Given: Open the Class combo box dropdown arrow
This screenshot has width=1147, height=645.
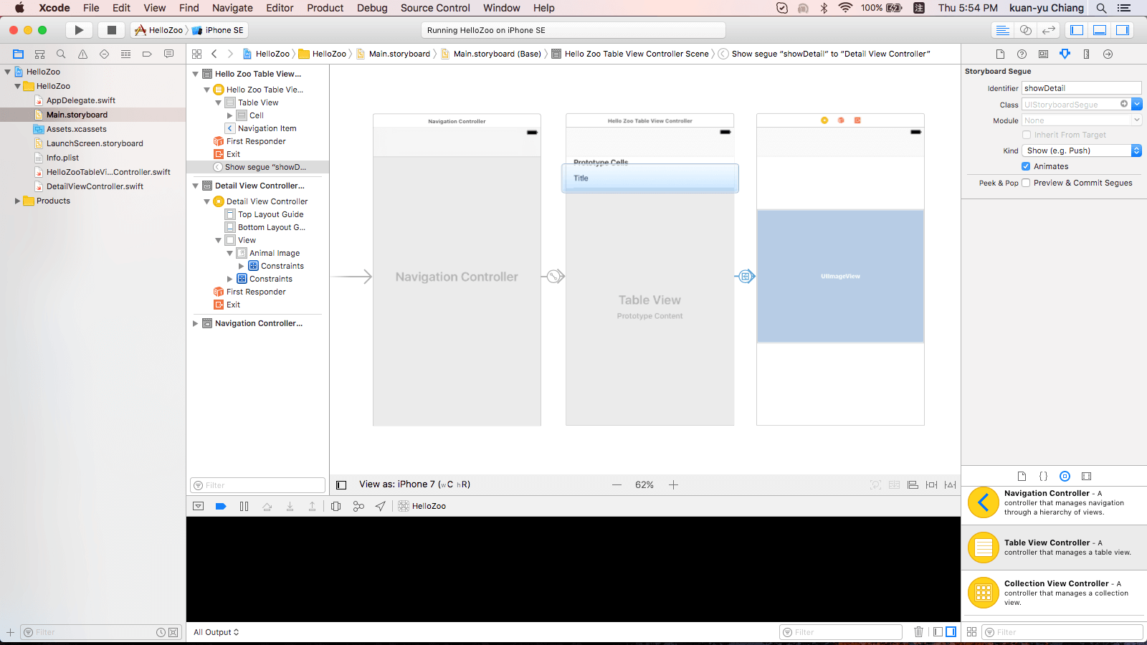Looking at the screenshot, I should tap(1137, 105).
